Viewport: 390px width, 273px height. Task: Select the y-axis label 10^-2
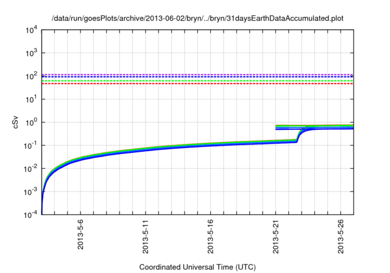pos(30,168)
